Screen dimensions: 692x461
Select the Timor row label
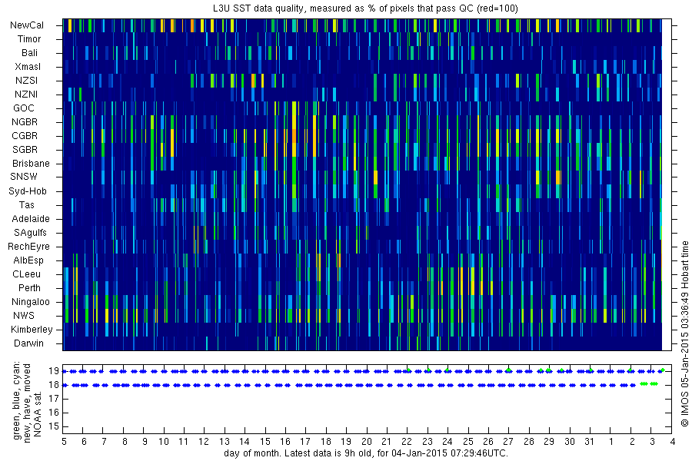pos(29,39)
